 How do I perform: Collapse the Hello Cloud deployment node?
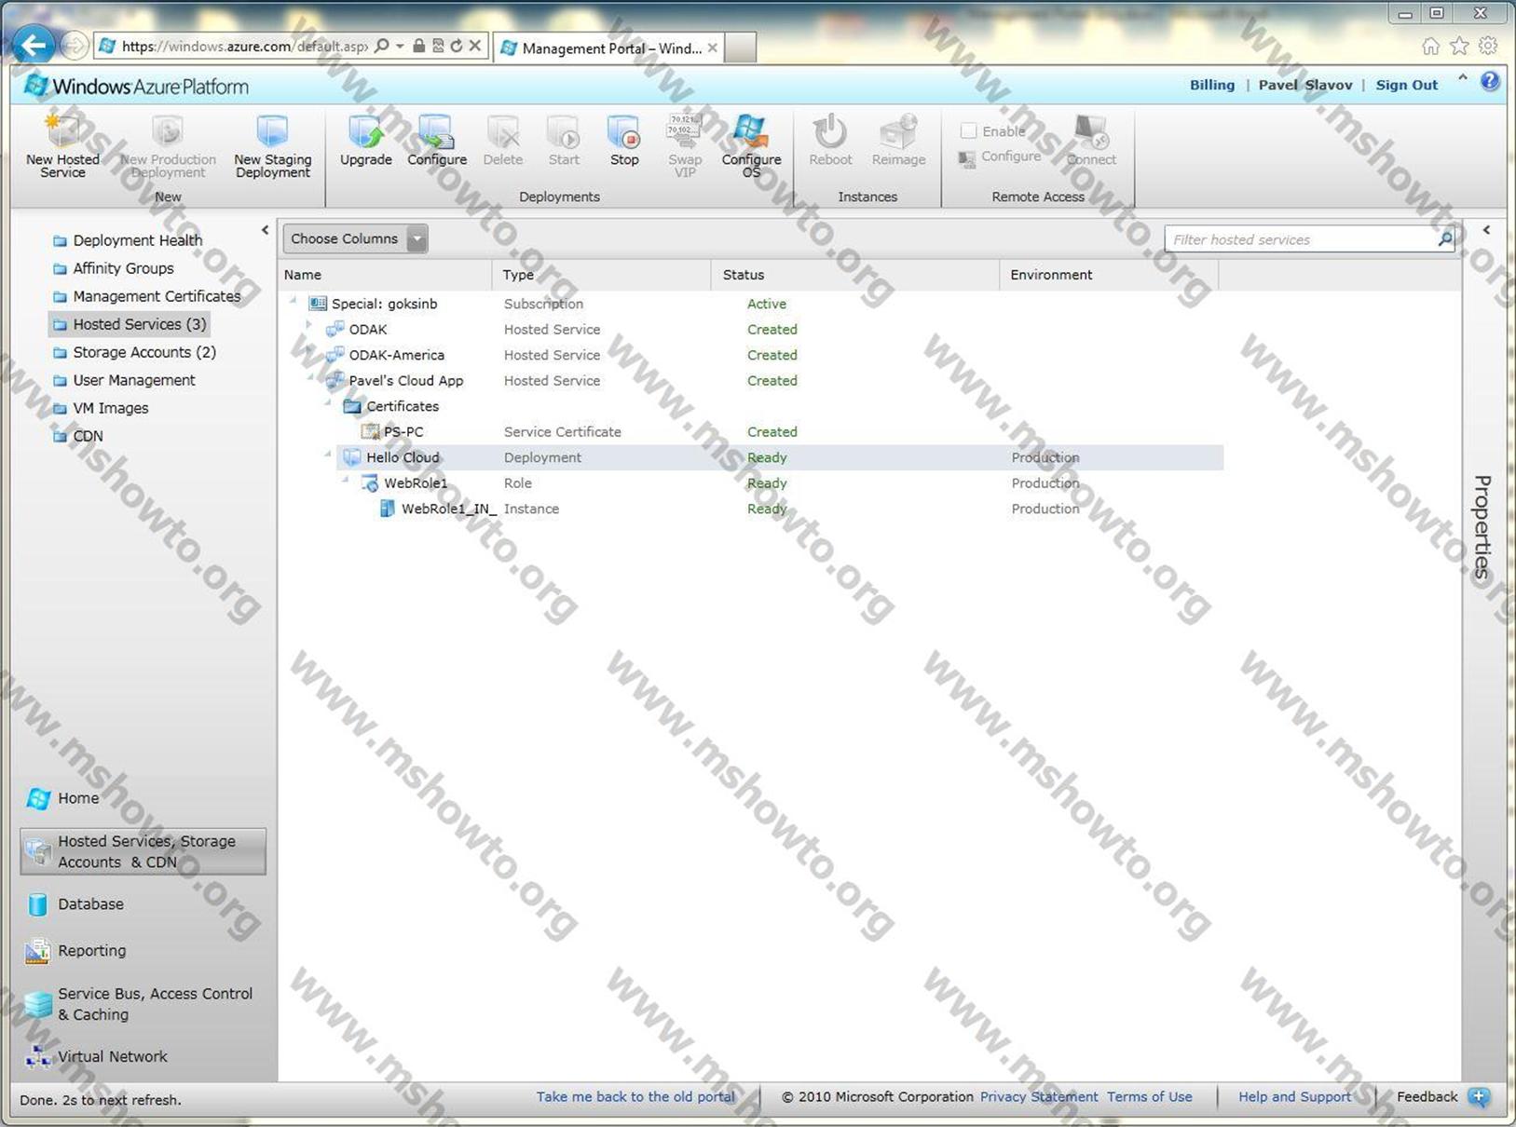(328, 455)
